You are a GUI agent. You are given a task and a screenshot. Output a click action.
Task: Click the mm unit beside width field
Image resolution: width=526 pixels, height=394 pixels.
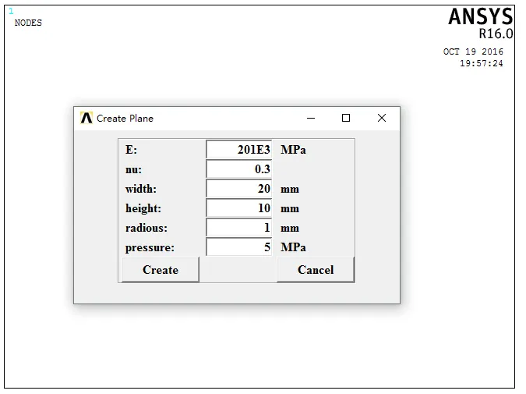(290, 189)
